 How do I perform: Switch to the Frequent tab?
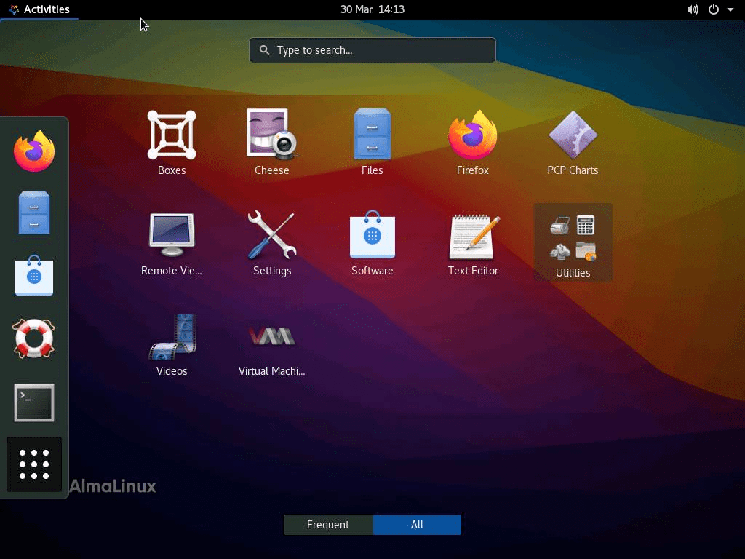(x=328, y=525)
